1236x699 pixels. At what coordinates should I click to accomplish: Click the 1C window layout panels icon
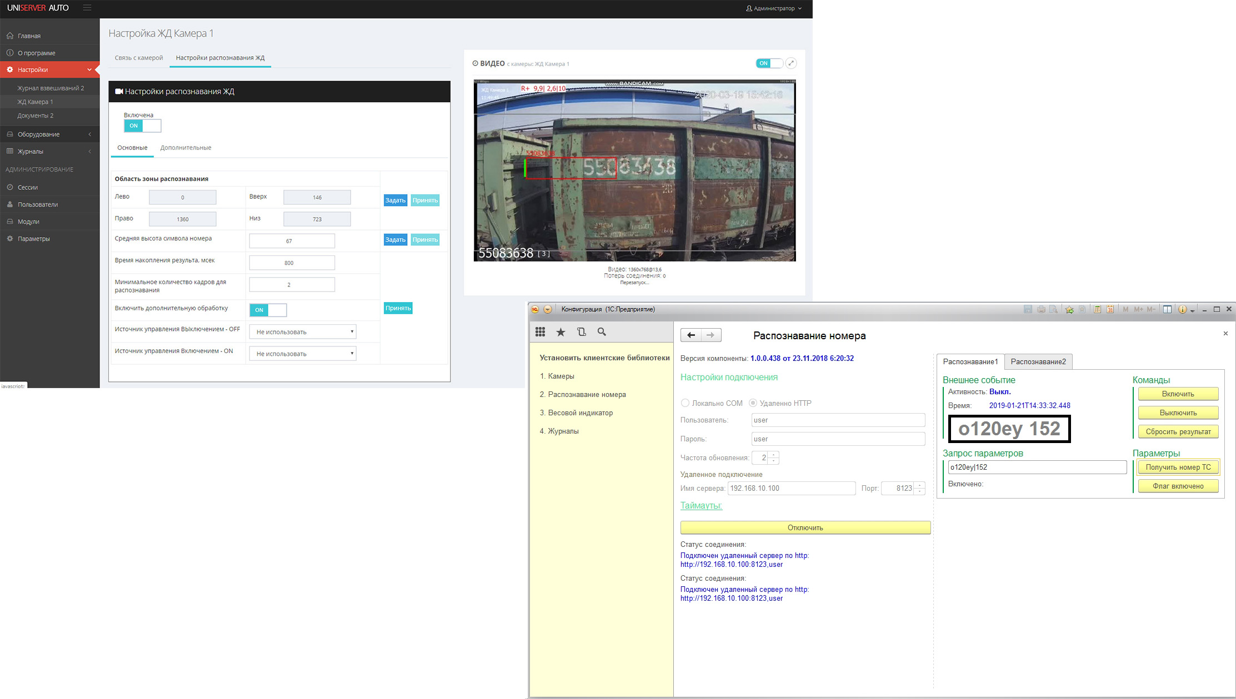[x=1167, y=309]
